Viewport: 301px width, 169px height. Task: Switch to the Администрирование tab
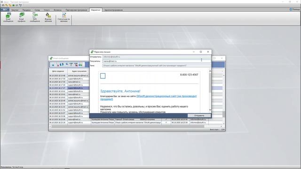coord(113,10)
